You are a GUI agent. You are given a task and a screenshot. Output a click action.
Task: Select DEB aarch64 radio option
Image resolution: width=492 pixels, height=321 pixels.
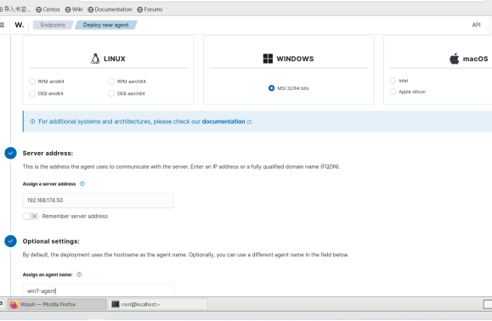pyautogui.click(x=111, y=93)
